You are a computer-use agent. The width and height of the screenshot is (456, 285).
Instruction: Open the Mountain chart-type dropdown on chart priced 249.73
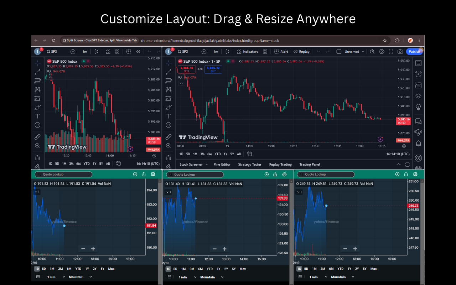coord(342,277)
